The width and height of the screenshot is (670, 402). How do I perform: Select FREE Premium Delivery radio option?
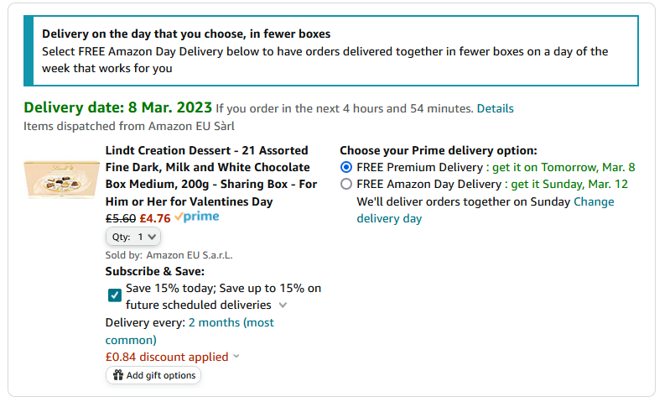point(346,167)
